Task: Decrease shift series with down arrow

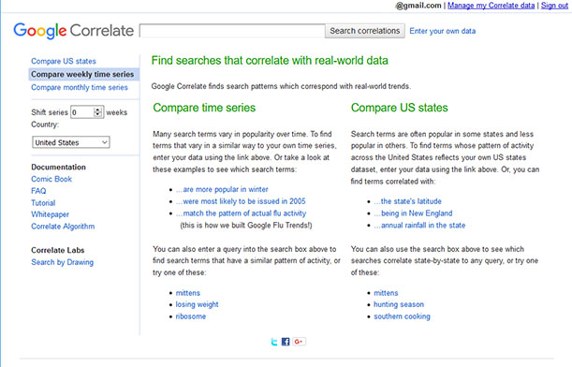Action: point(97,114)
